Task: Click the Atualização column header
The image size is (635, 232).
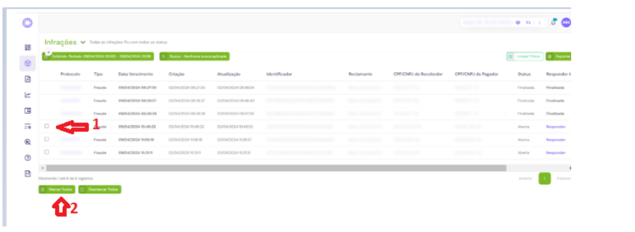Action: [x=229, y=74]
